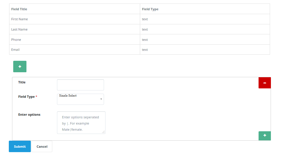Click the text type cell in First Name row

coord(145,19)
